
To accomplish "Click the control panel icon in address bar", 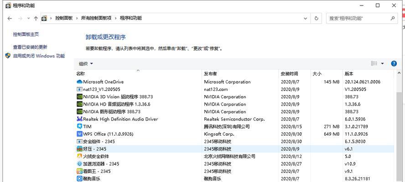I will click(x=44, y=18).
